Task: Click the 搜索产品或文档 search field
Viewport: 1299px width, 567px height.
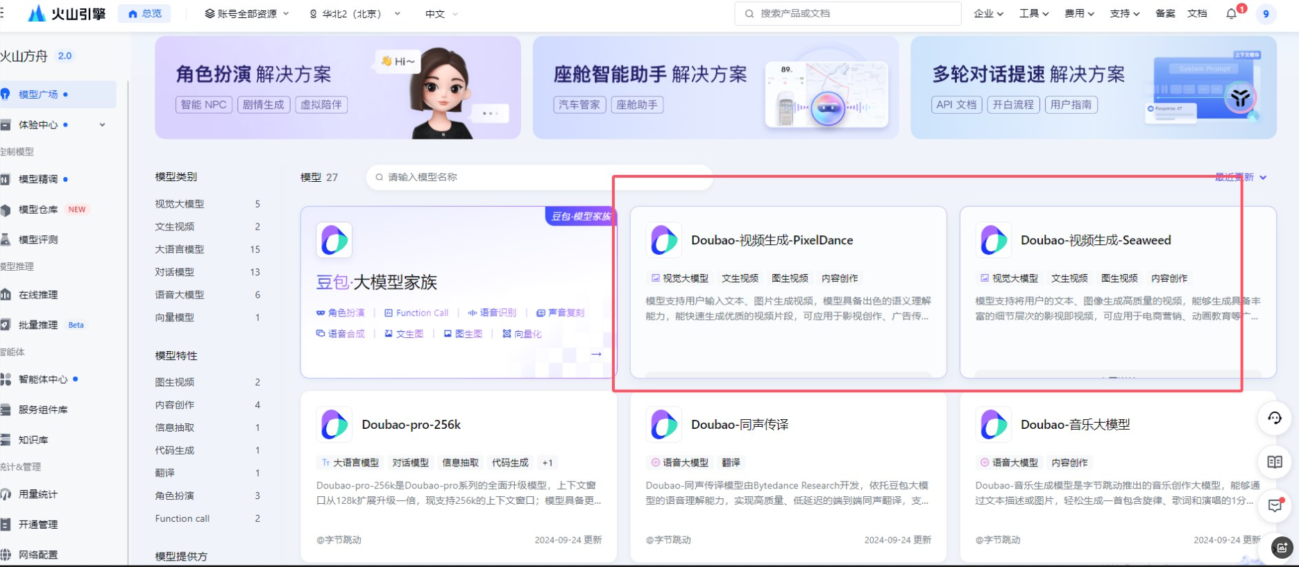Action: click(848, 13)
